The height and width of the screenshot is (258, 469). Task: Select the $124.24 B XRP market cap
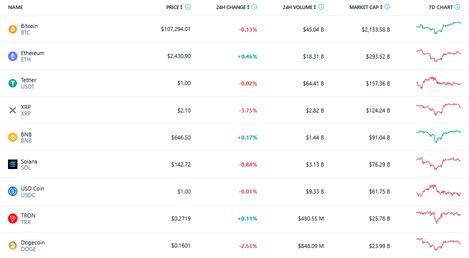tap(378, 110)
